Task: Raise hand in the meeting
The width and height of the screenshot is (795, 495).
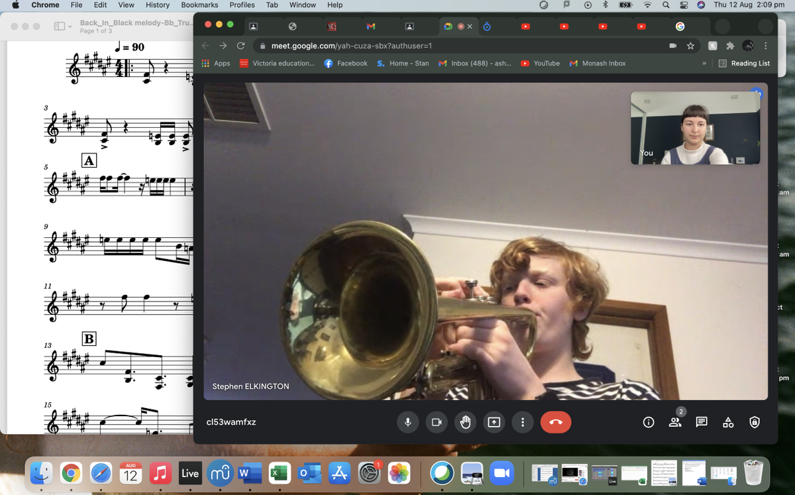Action: point(465,422)
